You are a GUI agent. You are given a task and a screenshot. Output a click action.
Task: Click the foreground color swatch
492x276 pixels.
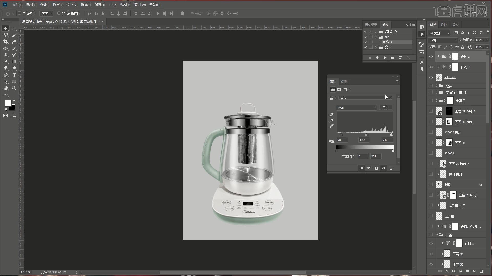8,103
